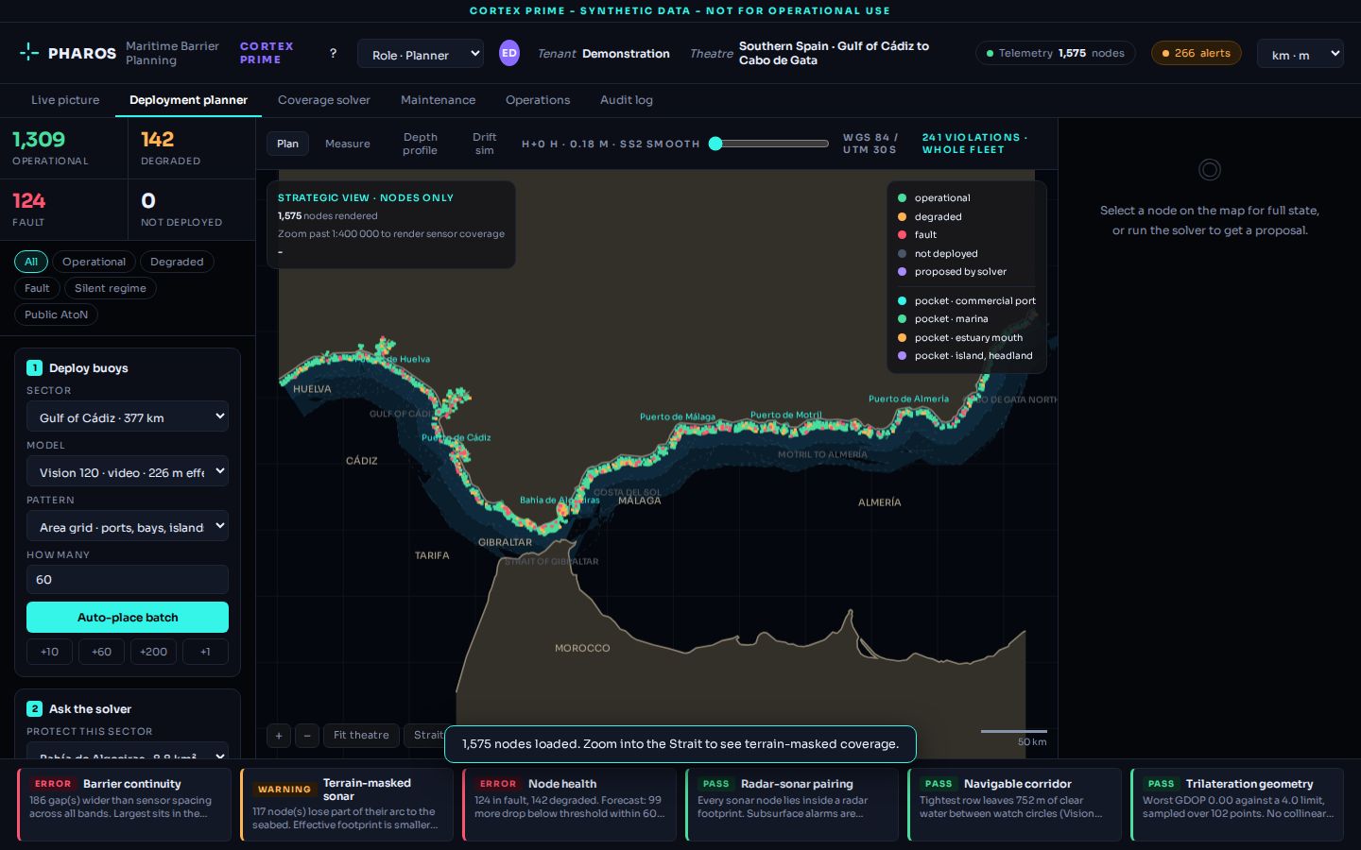Open the Pattern Area grid dropdown
Viewport: 1361px width, 850px height.
[x=128, y=526]
